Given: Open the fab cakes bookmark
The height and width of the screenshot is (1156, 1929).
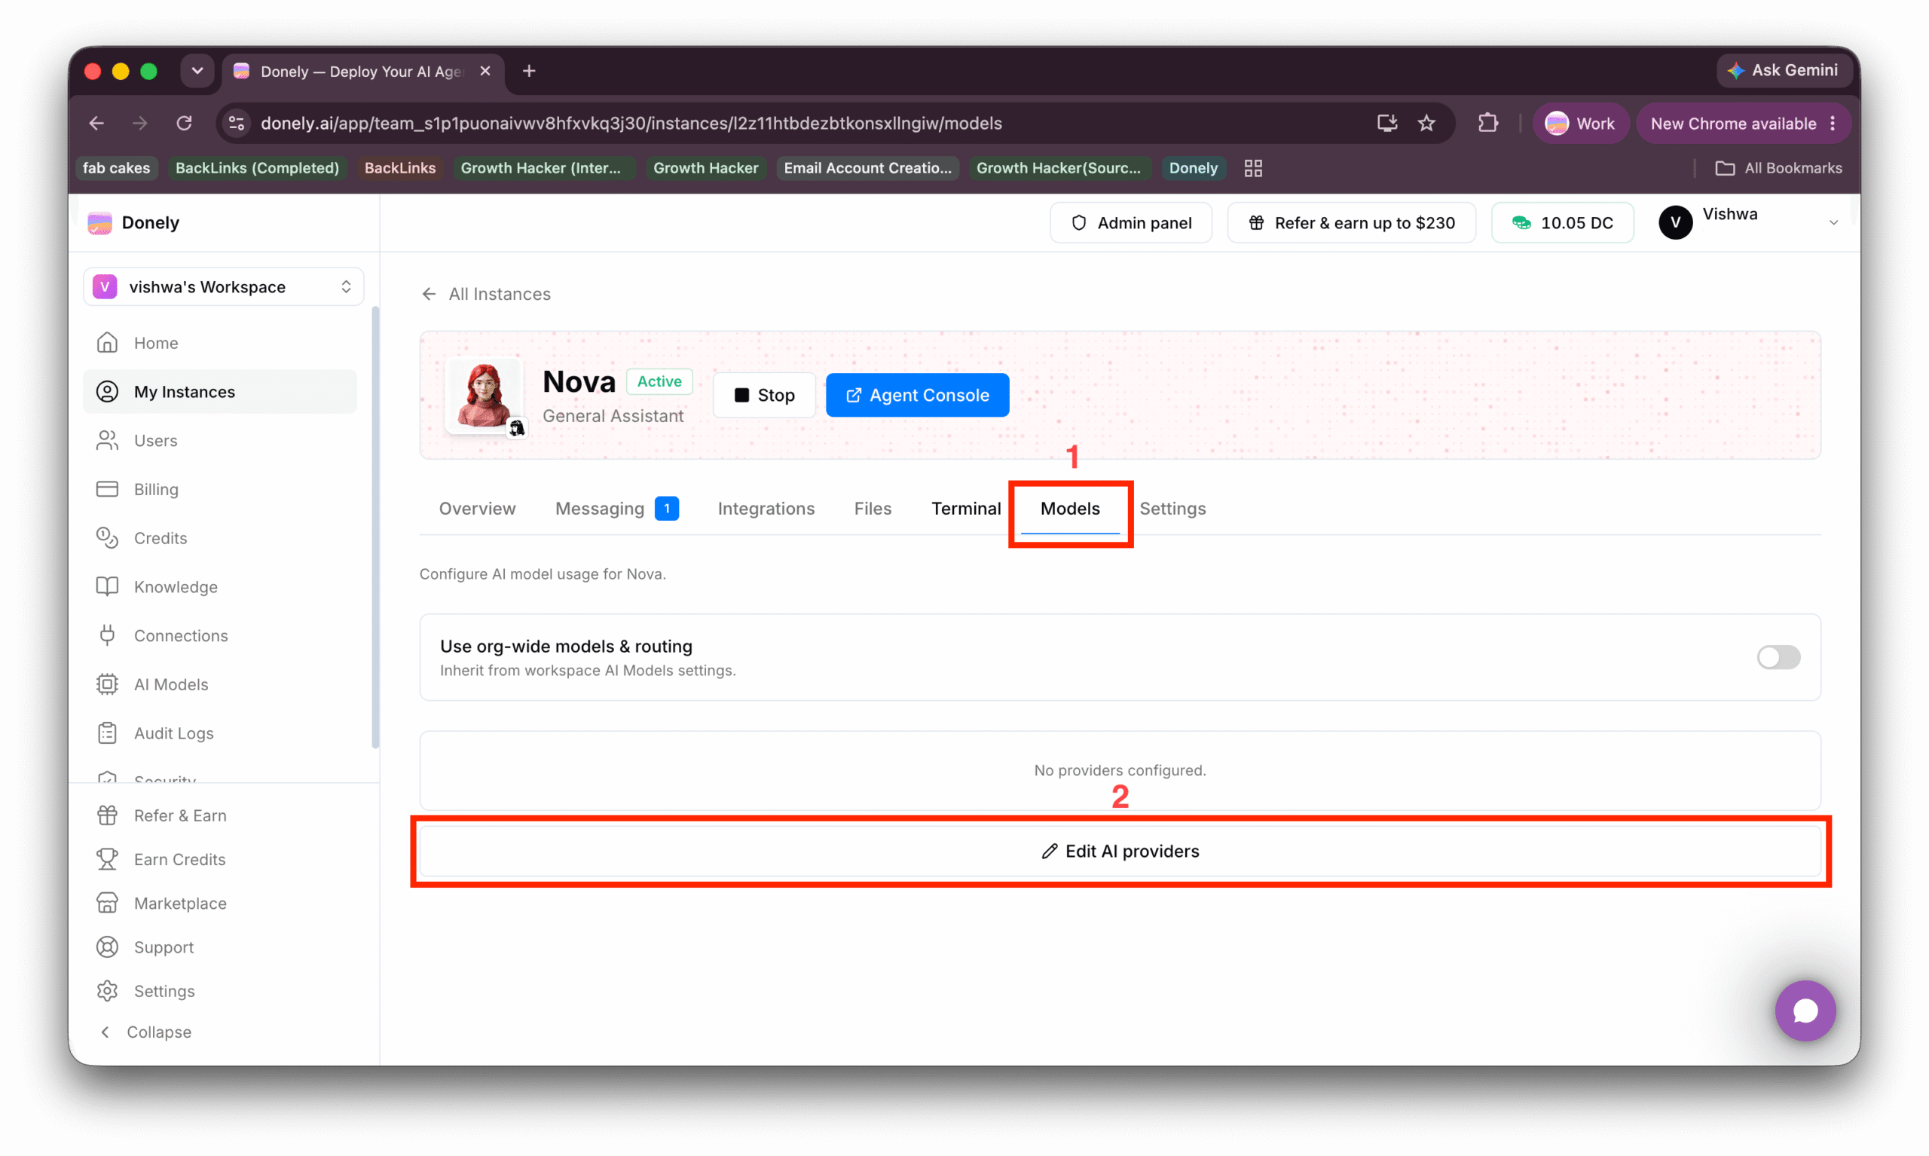Looking at the screenshot, I should pyautogui.click(x=116, y=168).
